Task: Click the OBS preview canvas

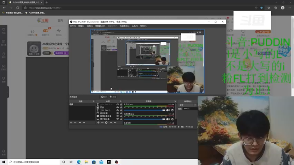Action: click(x=148, y=61)
